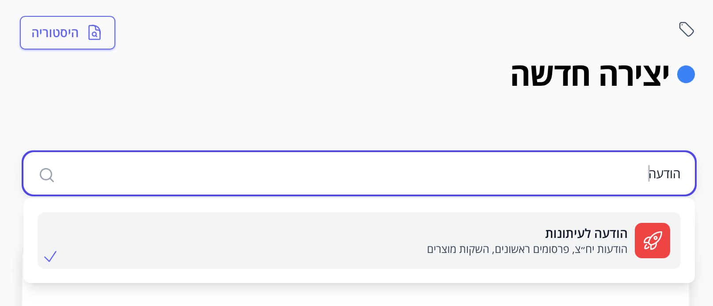Click the blue dot beside the יצירה חדשה title
Image resolution: width=713 pixels, height=306 pixels.
[686, 74]
